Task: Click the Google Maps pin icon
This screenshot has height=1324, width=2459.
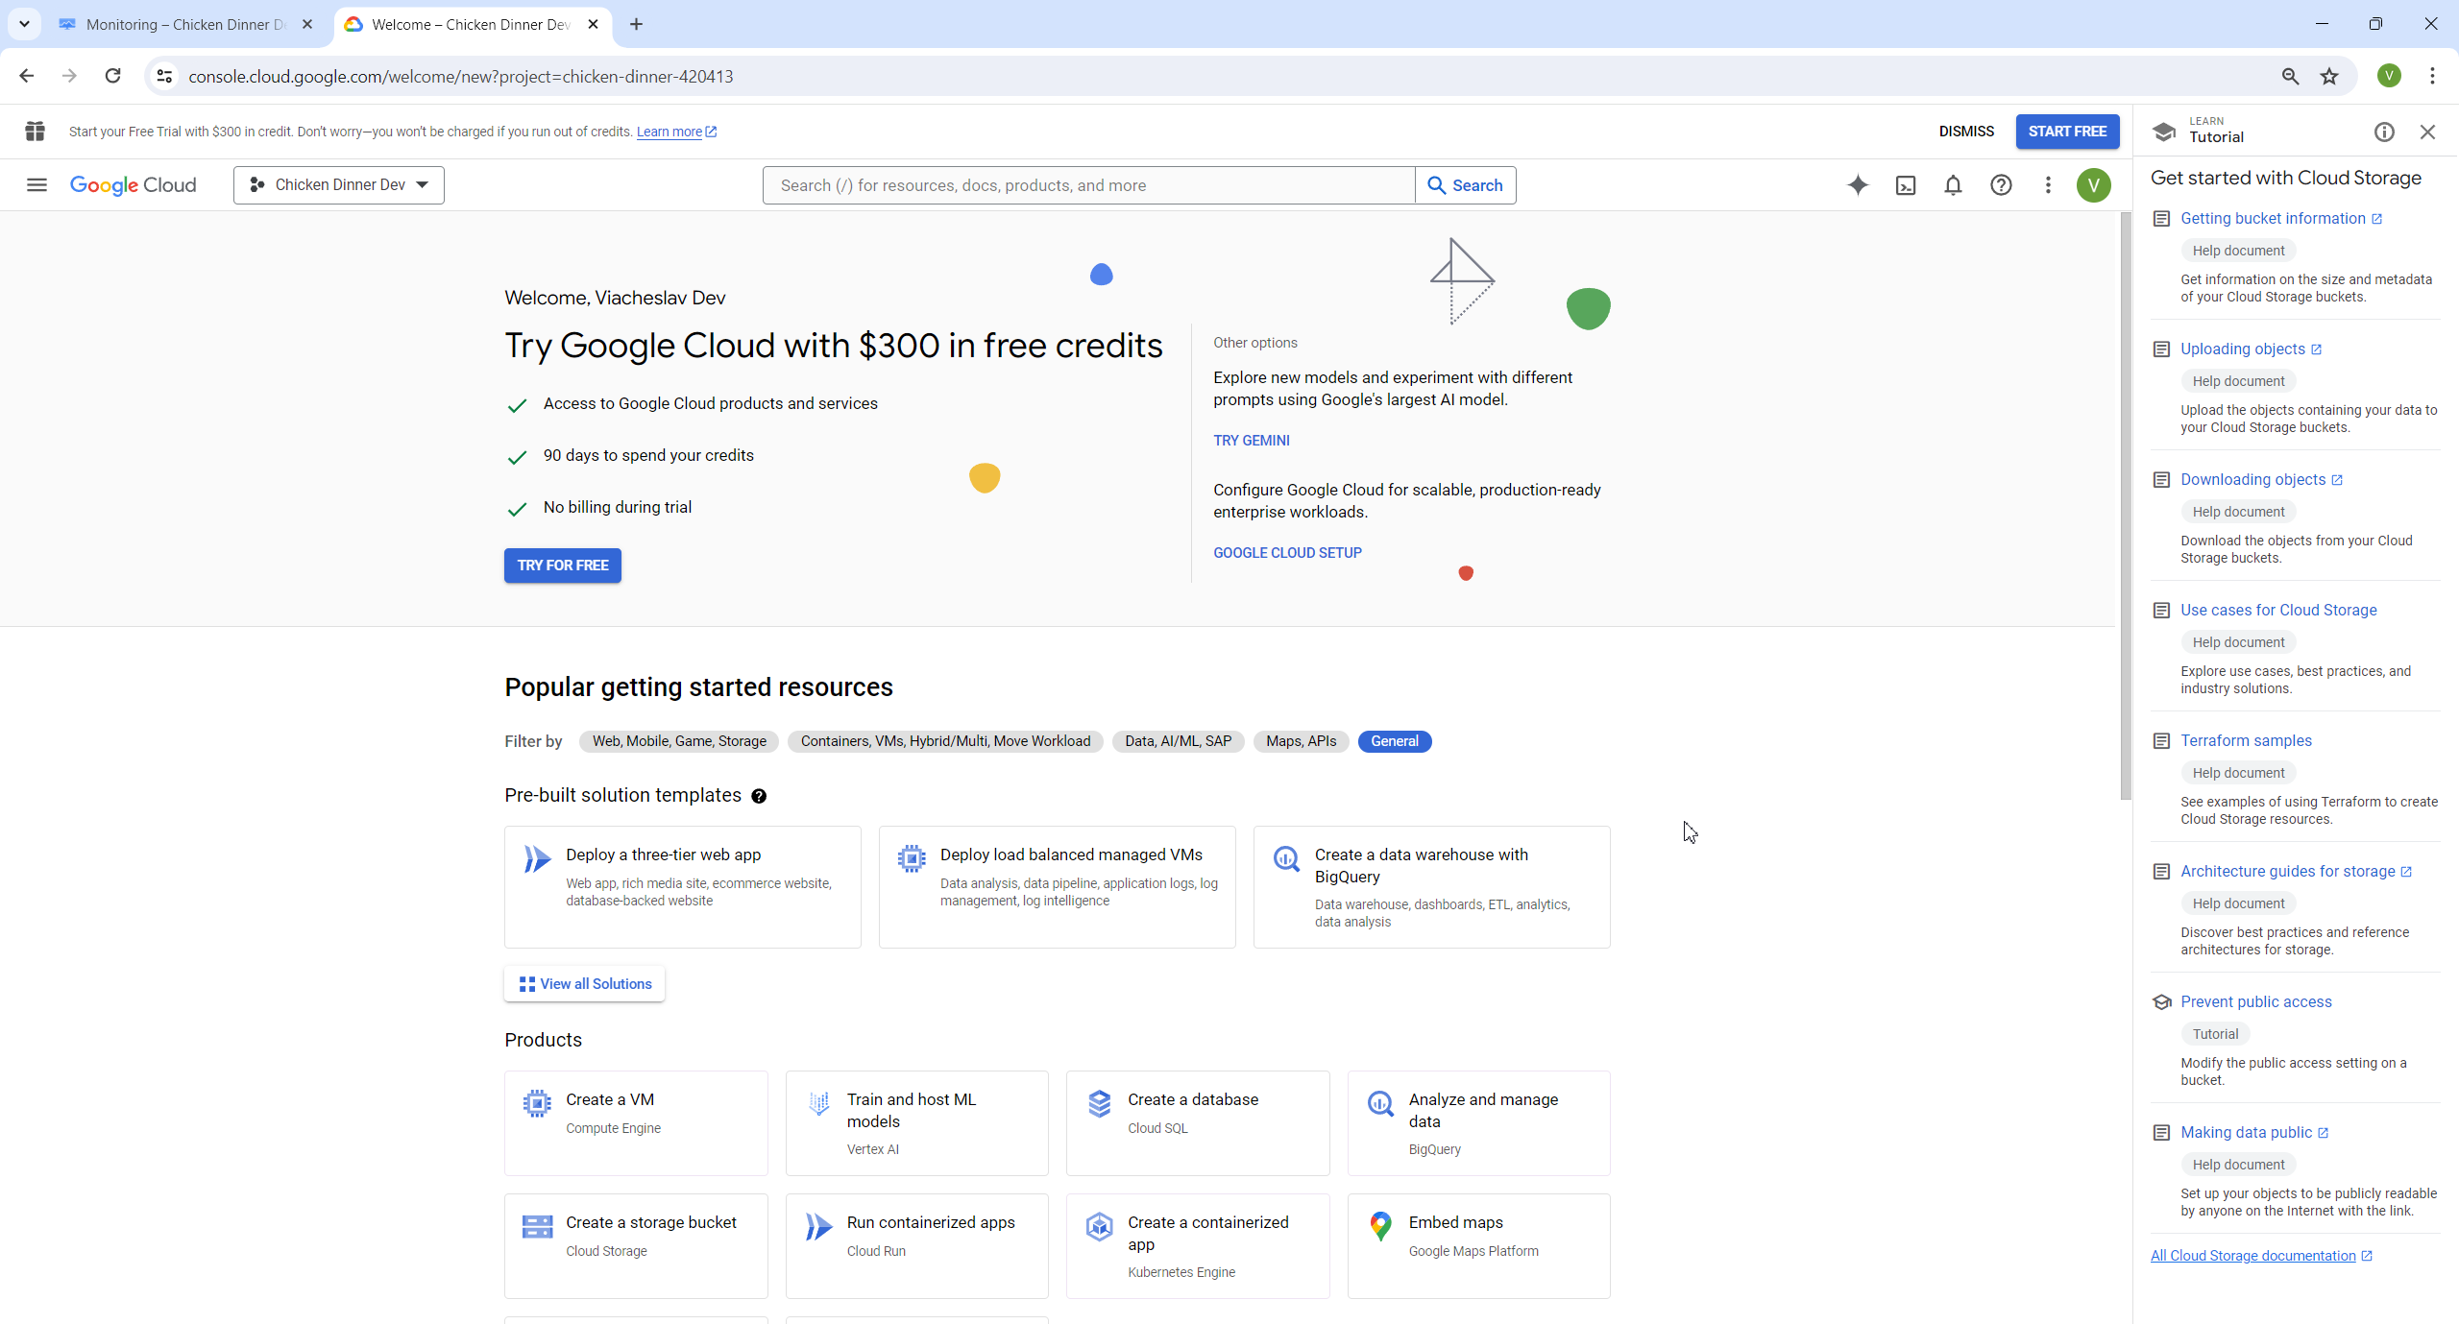Action: tap(1380, 1226)
